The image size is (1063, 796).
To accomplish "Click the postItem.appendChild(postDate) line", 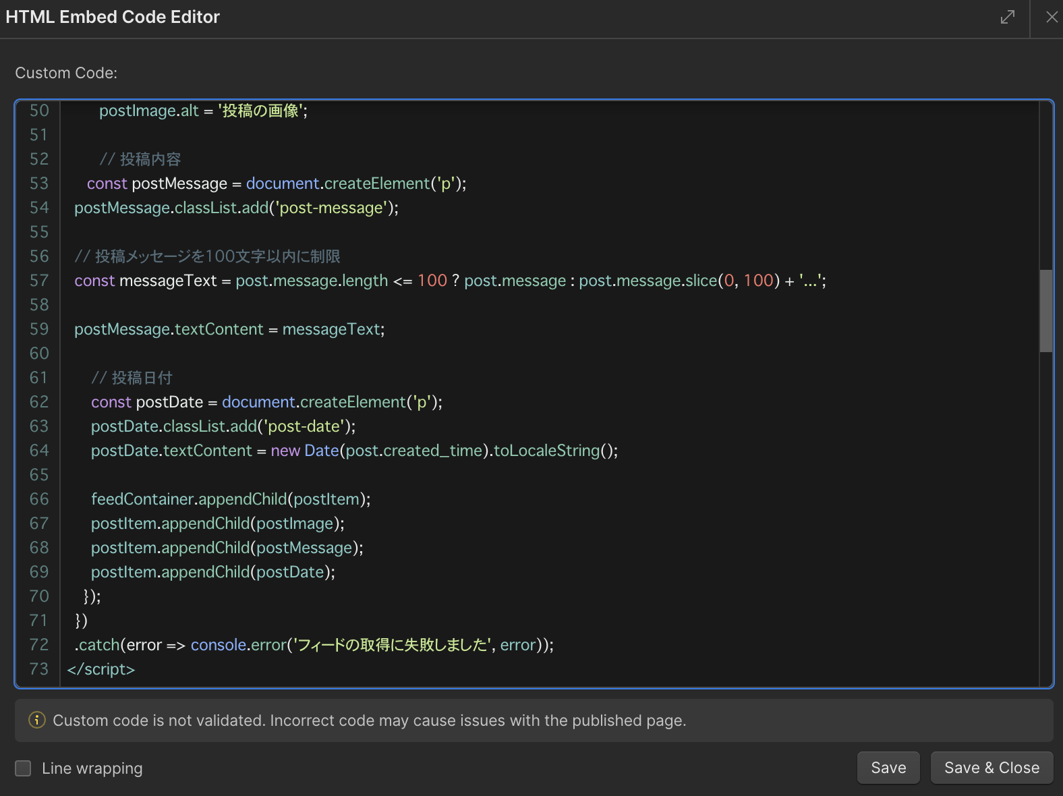I will click(213, 572).
